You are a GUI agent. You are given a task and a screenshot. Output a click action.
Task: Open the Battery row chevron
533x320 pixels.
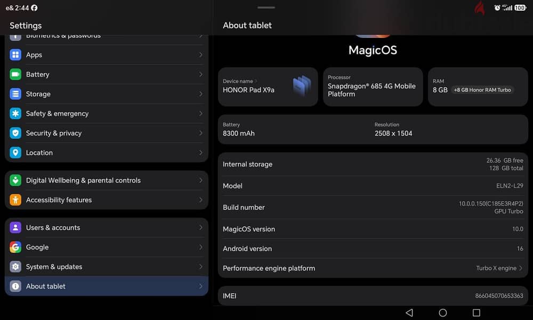200,74
